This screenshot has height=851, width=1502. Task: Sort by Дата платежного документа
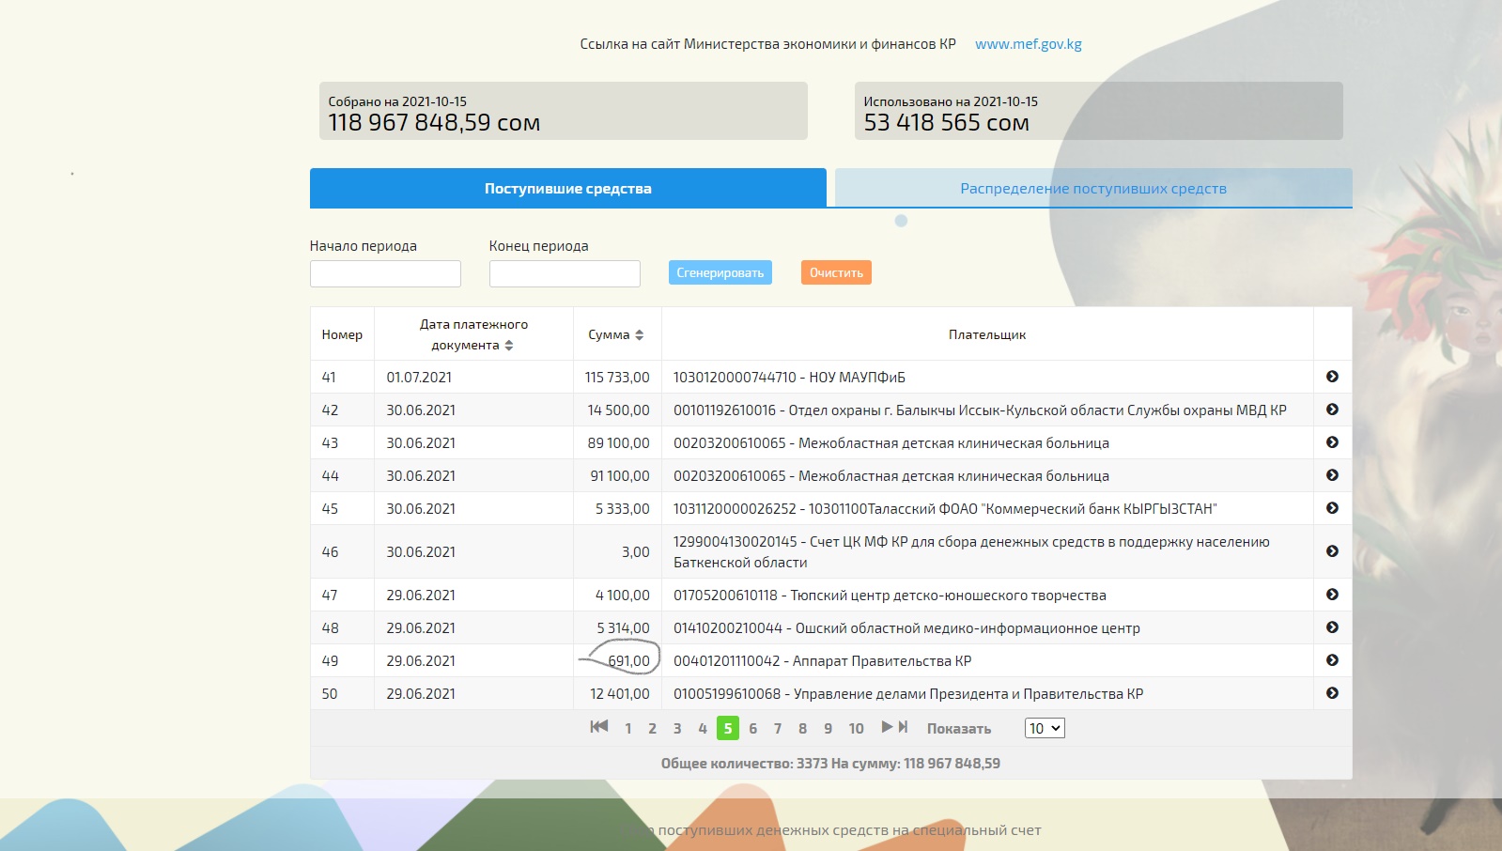point(508,346)
